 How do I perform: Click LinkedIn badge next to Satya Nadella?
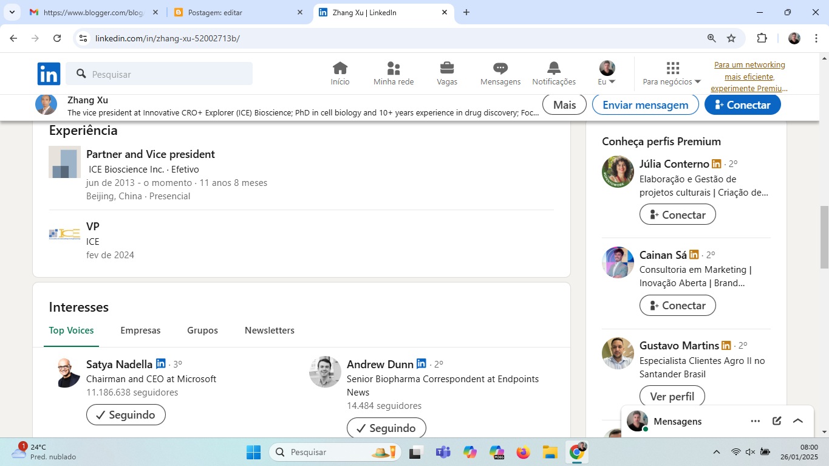tap(161, 363)
